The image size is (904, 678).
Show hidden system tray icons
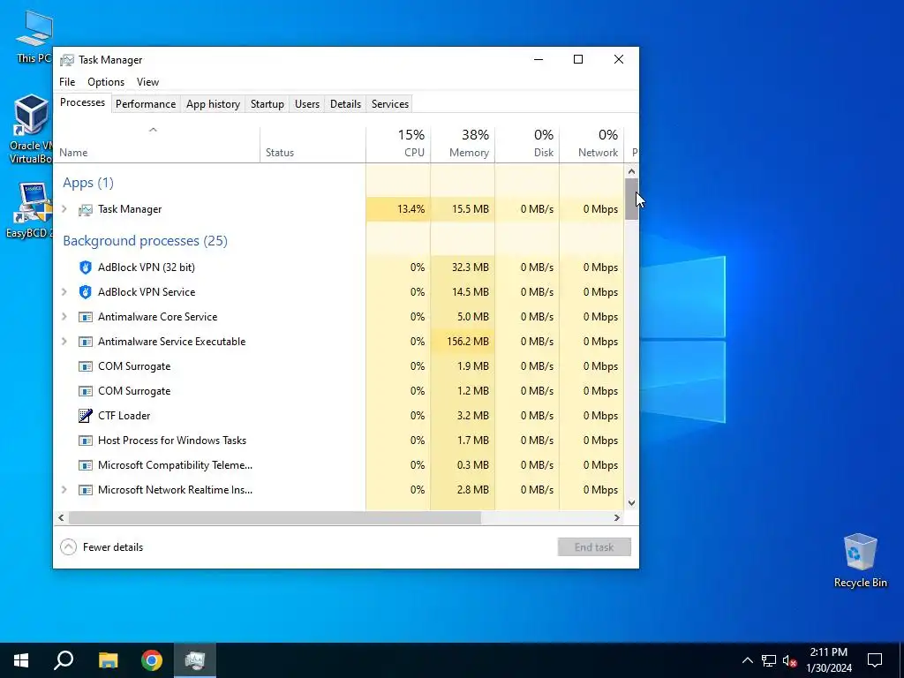pos(747,660)
